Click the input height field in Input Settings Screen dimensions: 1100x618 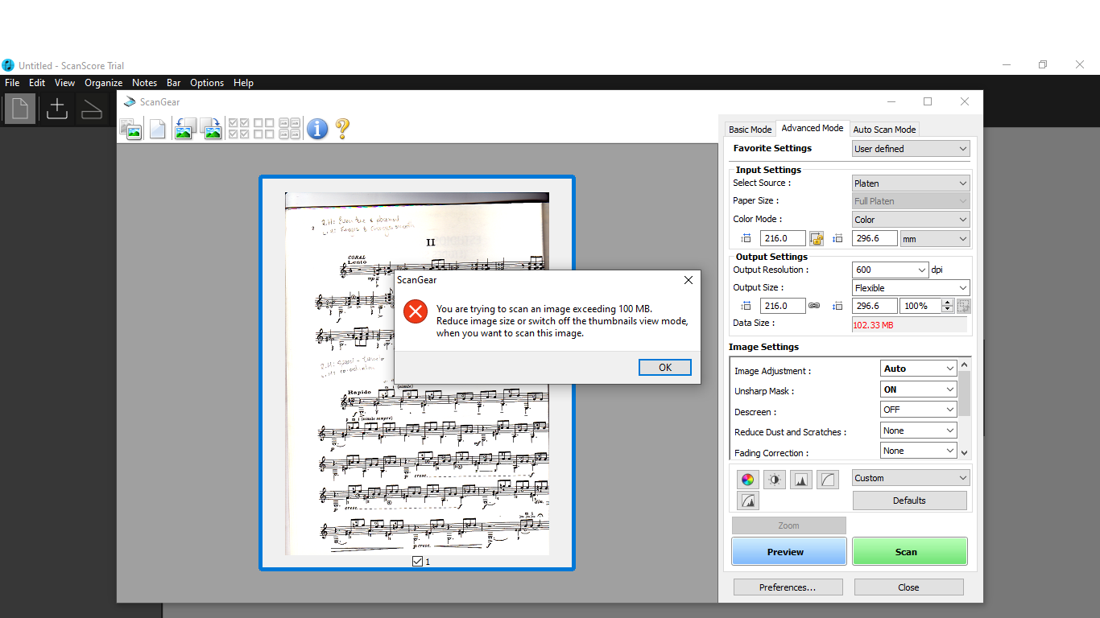pyautogui.click(x=876, y=238)
